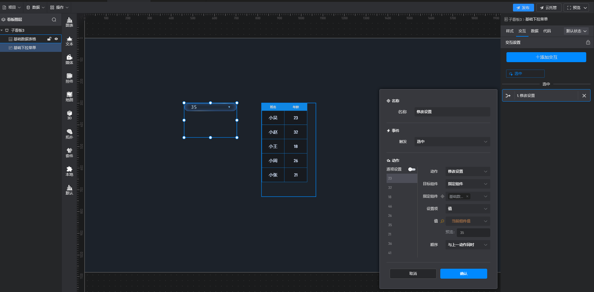Select option 32 in the 逐项设置 list
This screenshot has height=292, width=594.
(402, 188)
